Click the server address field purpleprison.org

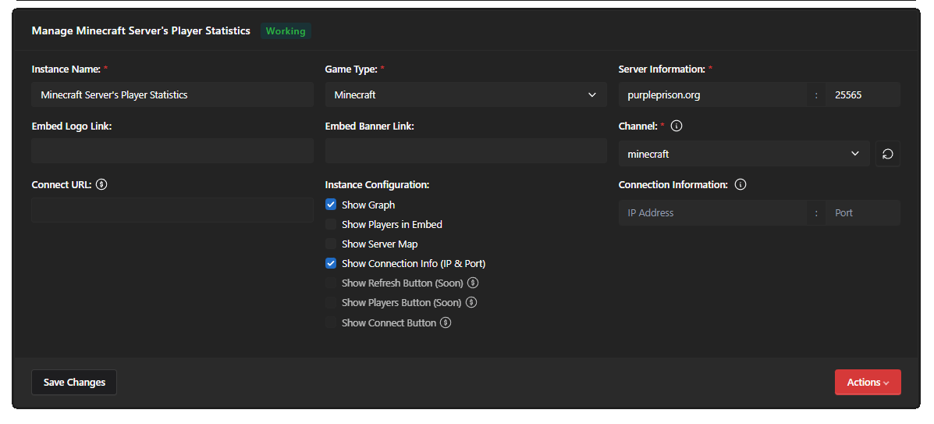coord(713,94)
